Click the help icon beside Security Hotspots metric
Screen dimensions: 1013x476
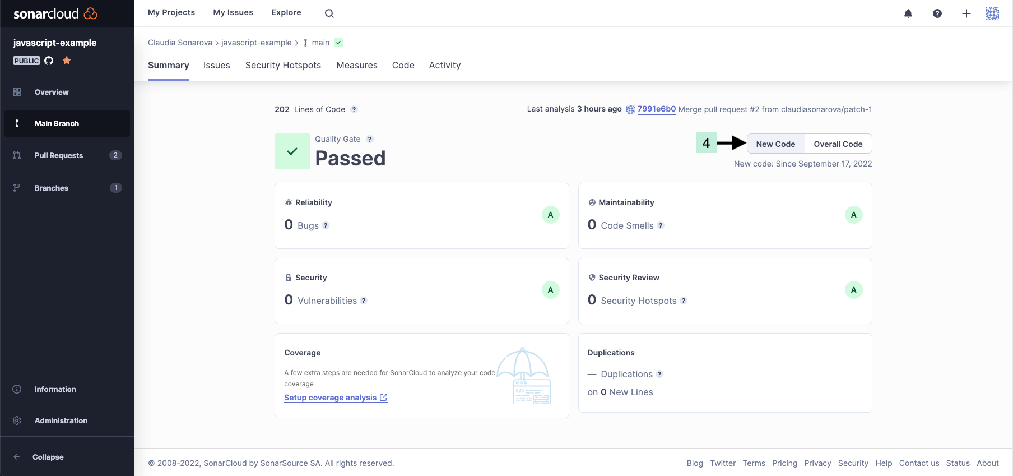tap(684, 301)
